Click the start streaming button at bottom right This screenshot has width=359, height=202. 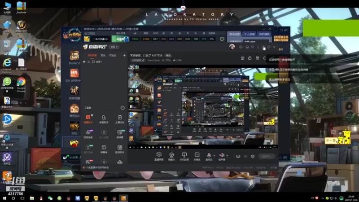click(x=267, y=156)
